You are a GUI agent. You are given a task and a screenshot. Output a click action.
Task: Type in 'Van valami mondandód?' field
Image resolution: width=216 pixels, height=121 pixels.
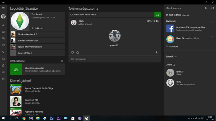(x=111, y=15)
